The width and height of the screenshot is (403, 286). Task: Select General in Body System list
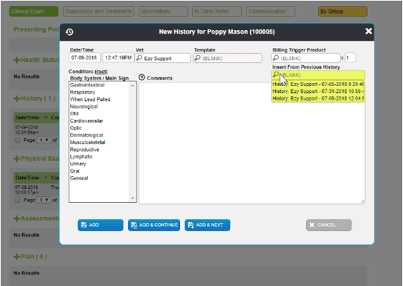(79, 178)
